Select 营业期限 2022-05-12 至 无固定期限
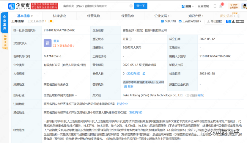 [139, 65]
